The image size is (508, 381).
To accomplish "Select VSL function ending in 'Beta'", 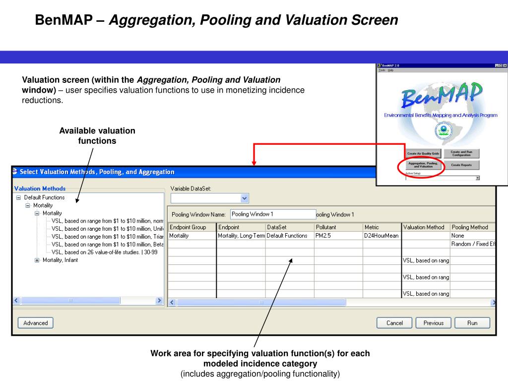I will [107, 245].
